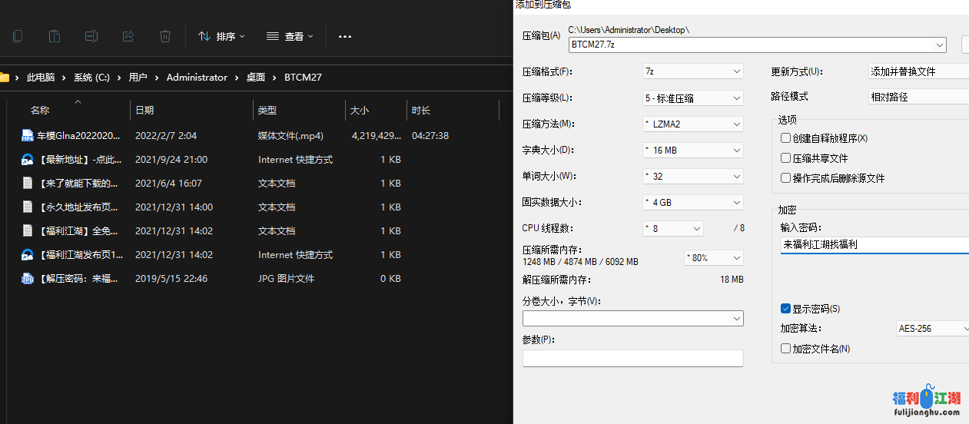Click 桌面 in the breadcrumb path
Viewport: 969px width, 424px height.
coord(255,78)
